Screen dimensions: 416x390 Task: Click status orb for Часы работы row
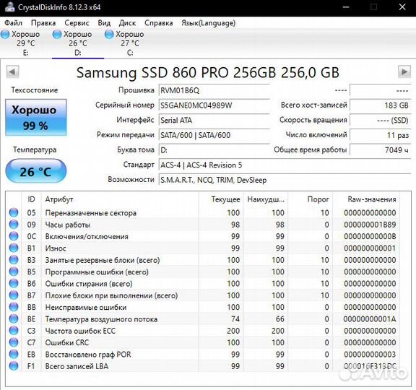[14, 225]
